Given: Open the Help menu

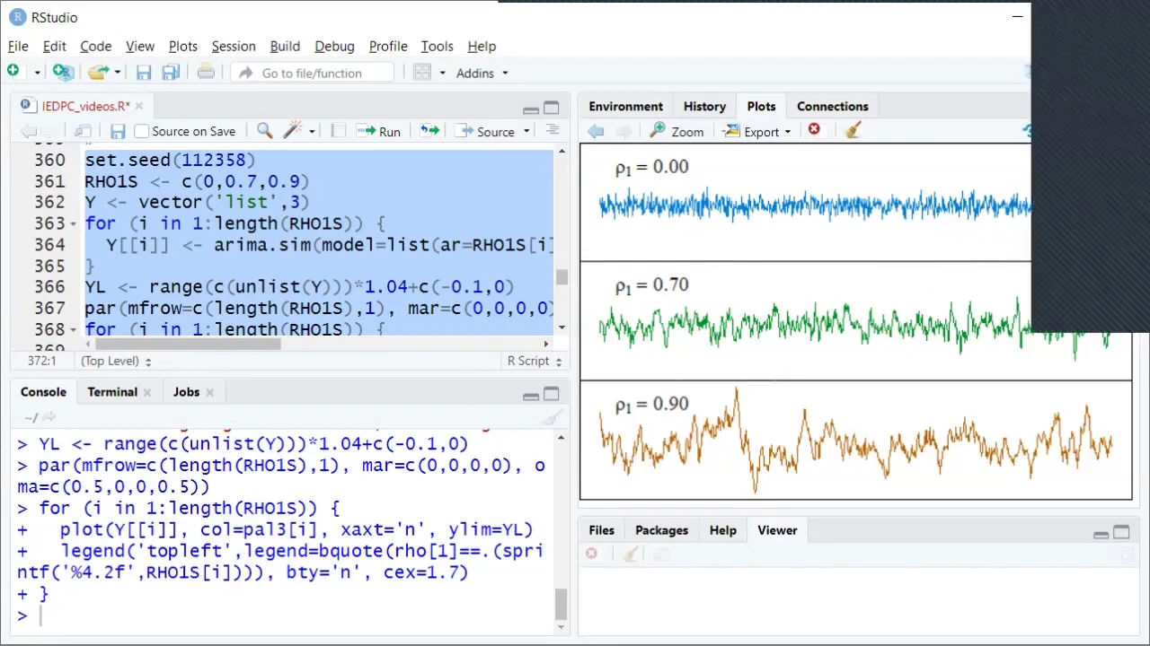Looking at the screenshot, I should click(x=482, y=46).
